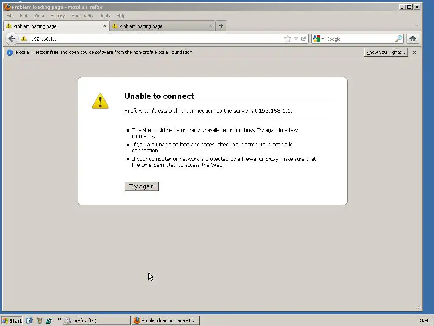The width and height of the screenshot is (434, 326).
Task: Click the Start button on taskbar
Action: 11,320
